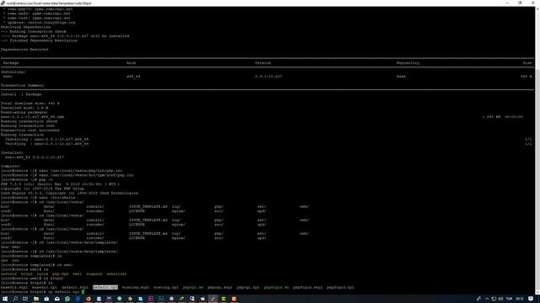Open the system clock in taskbar
This screenshot has width=540, height=303.
pos(520,299)
